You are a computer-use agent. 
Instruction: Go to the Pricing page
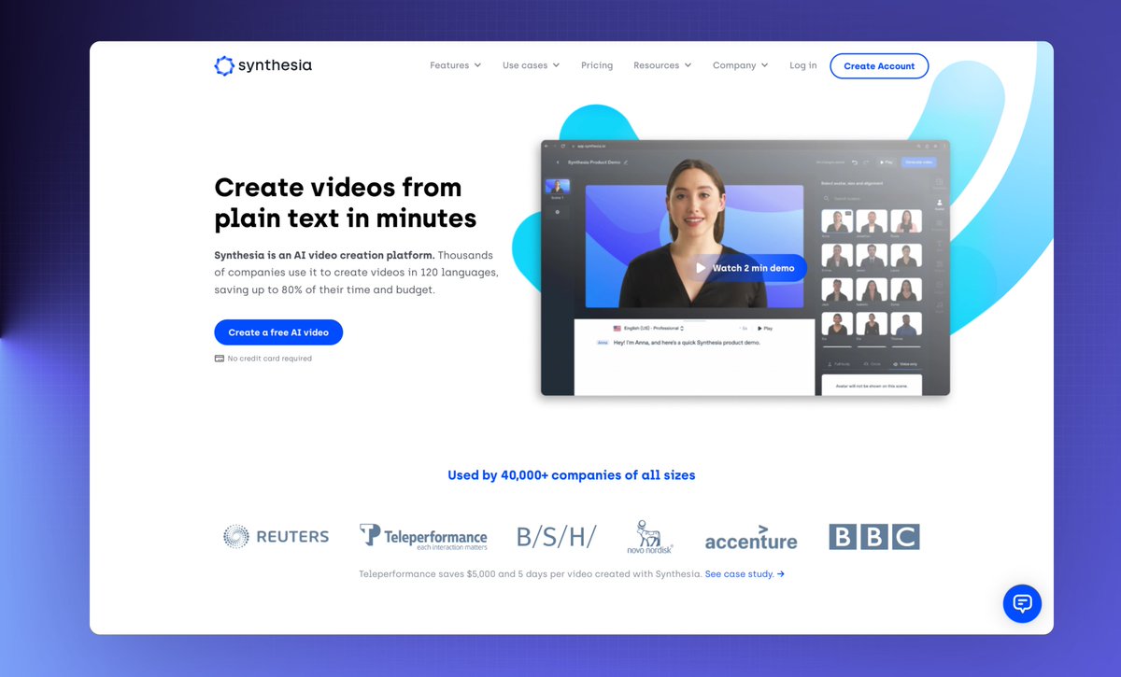point(597,65)
